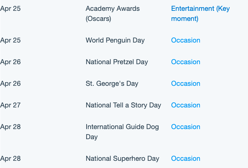Viewport: 248px width, 168px height.
Task: Select the Apr 28 date beside National Superhero Day
Action: pos(10,159)
